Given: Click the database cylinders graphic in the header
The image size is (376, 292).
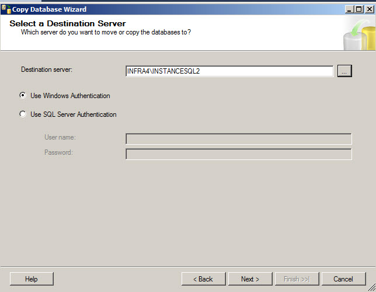Looking at the screenshot, I should pos(360,35).
